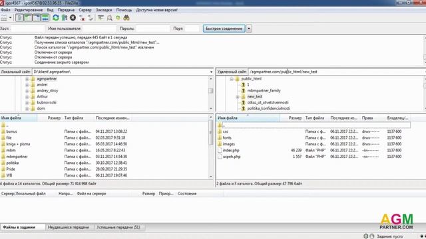Disconnect from server icon
The image size is (426, 239).
82,18
